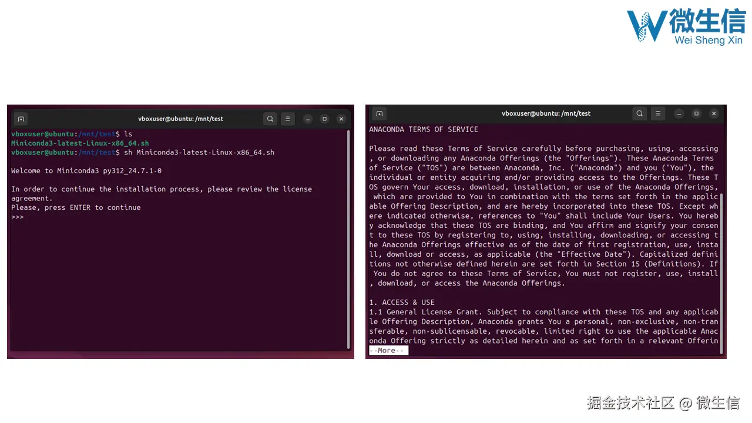Click the 'ls' command prompt line
This screenshot has height=423, width=752.
pyautogui.click(x=72, y=135)
